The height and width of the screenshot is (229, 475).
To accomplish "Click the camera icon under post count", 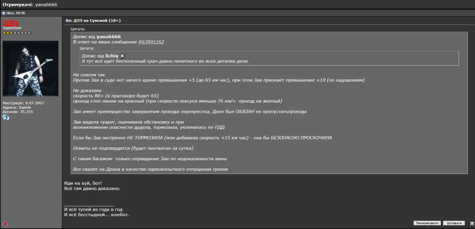I will coord(6,117).
